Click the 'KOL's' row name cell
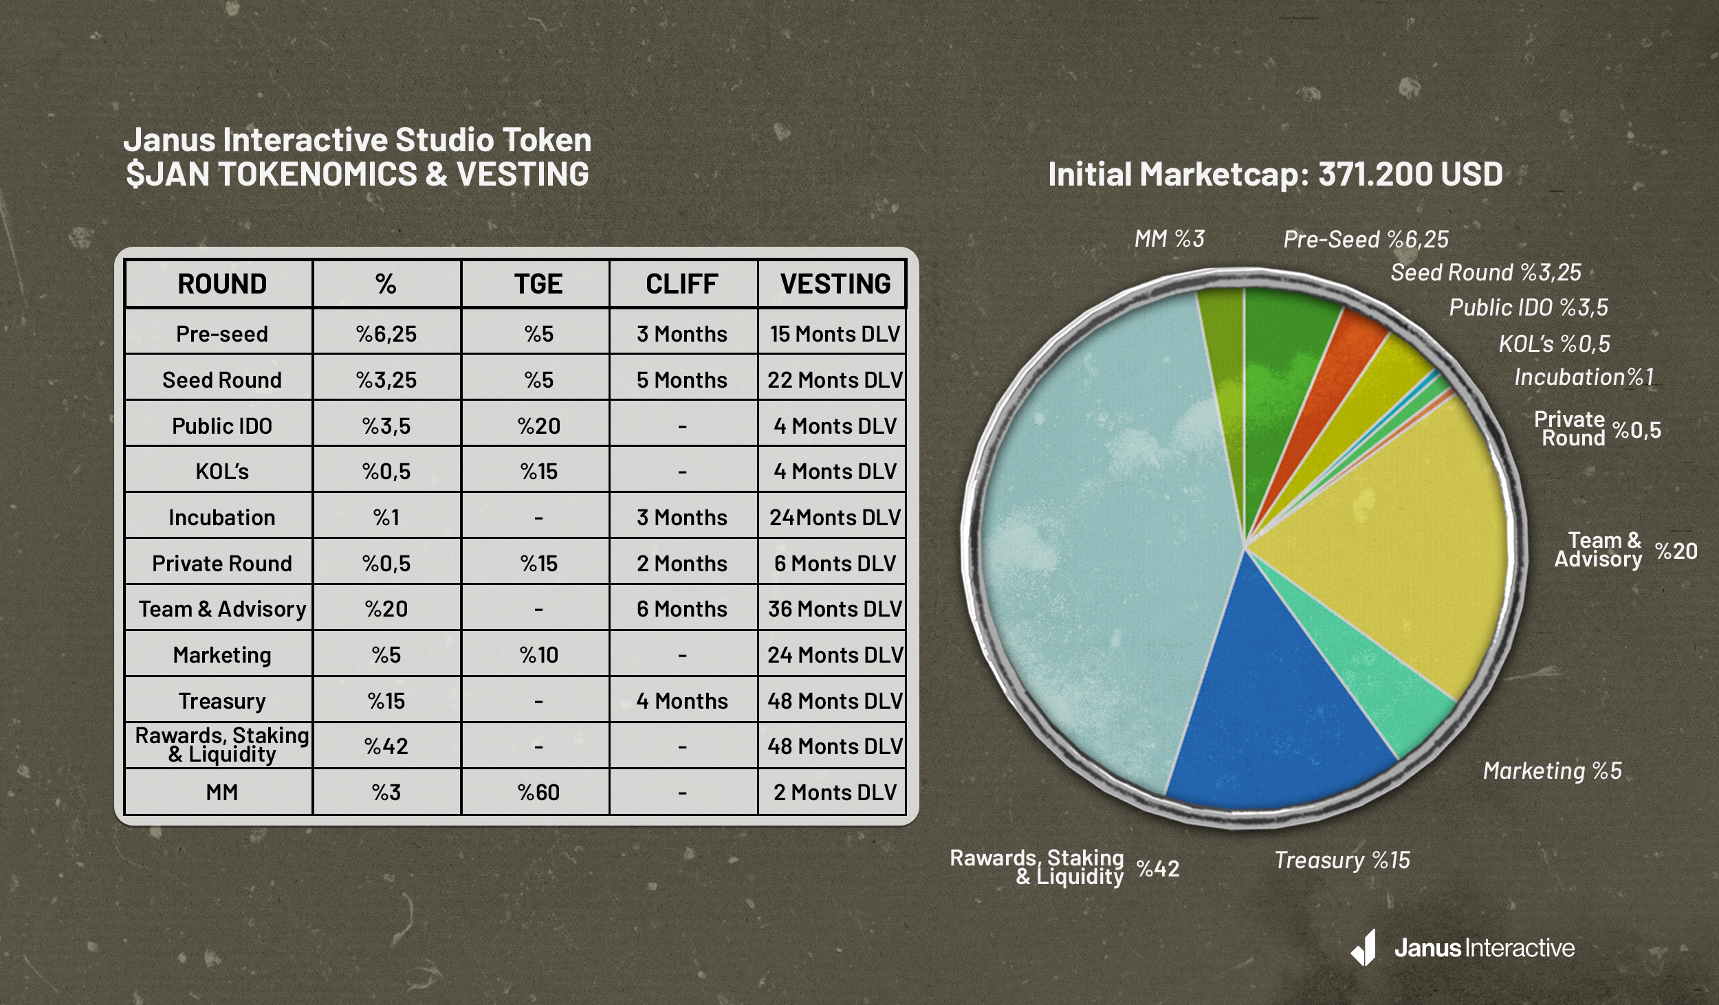Viewport: 1719px width, 1005px height. click(219, 470)
